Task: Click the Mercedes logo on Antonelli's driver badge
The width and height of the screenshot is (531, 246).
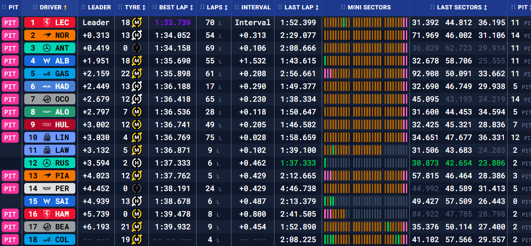Action: 46,48
